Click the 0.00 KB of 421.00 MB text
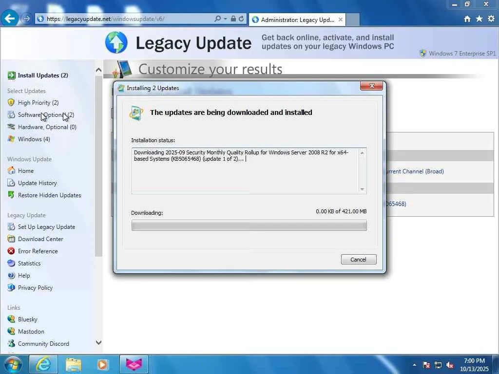 click(x=341, y=211)
